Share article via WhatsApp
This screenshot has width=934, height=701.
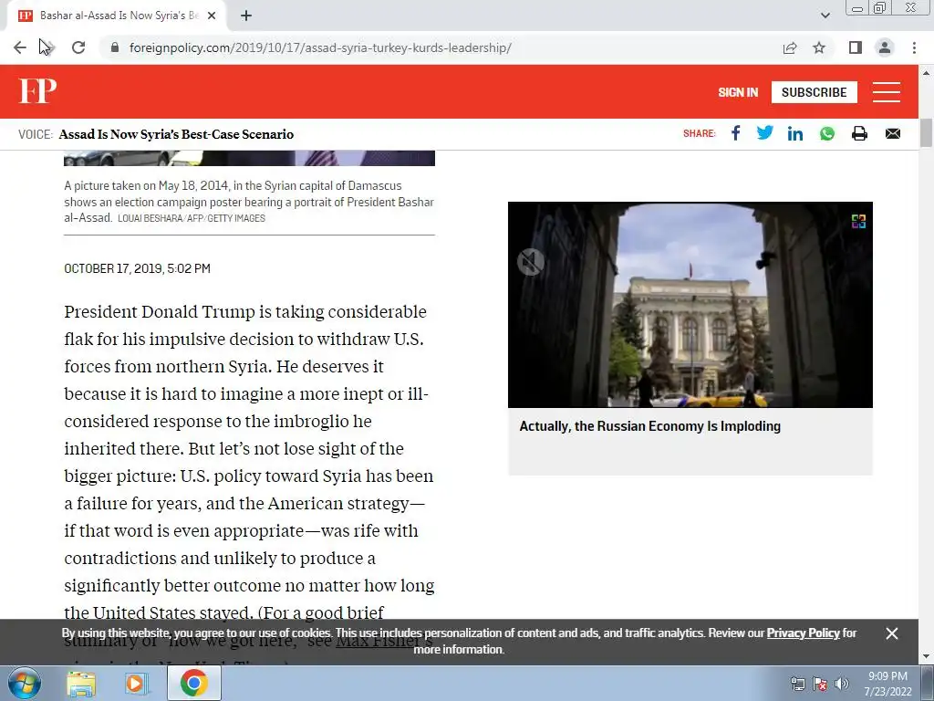pyautogui.click(x=826, y=133)
